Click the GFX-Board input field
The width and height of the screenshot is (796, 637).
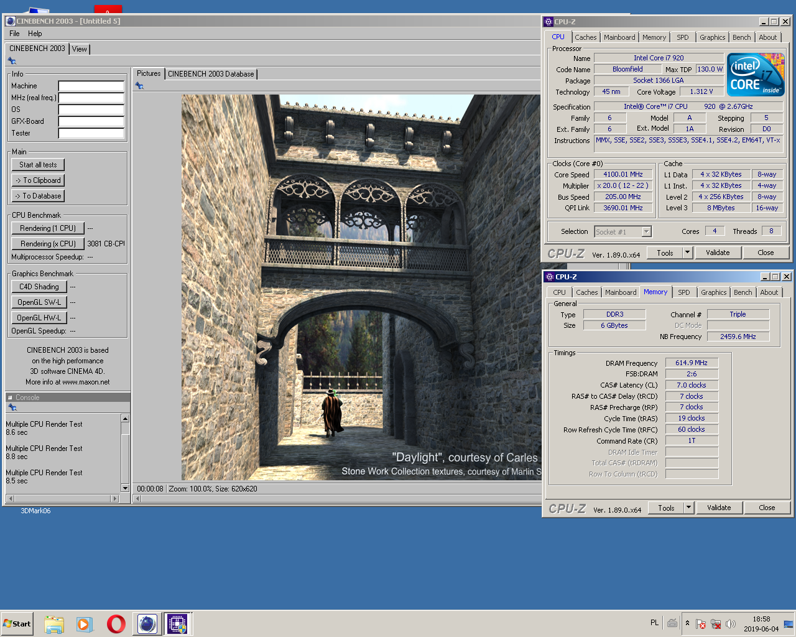[91, 121]
